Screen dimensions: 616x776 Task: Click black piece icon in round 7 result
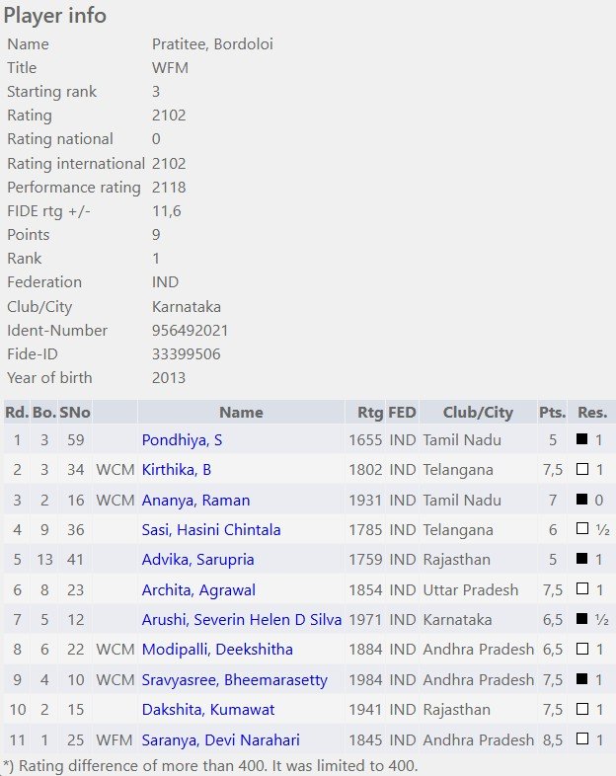coord(582,619)
